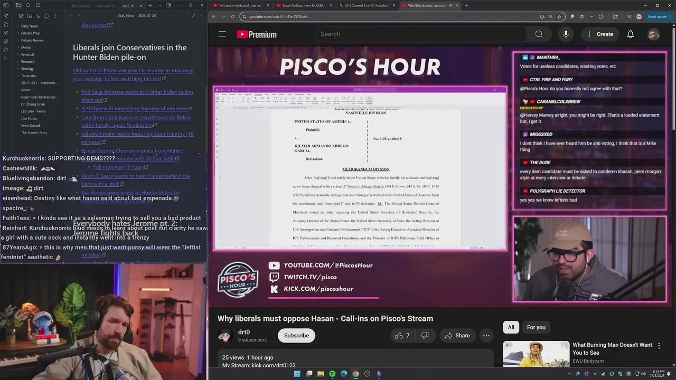This screenshot has height=380, width=676.
Task: Select All recommendations chip
Action: point(511,327)
